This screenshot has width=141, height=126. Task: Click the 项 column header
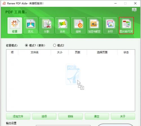tap(12, 52)
